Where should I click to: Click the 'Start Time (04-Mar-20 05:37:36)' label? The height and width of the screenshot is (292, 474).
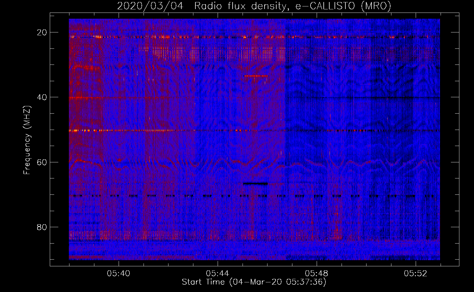[x=254, y=282]
